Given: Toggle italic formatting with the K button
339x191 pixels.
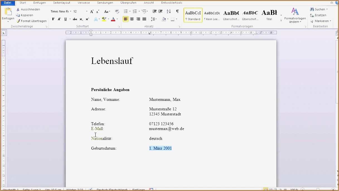Looking at the screenshot, I should 59,19.
